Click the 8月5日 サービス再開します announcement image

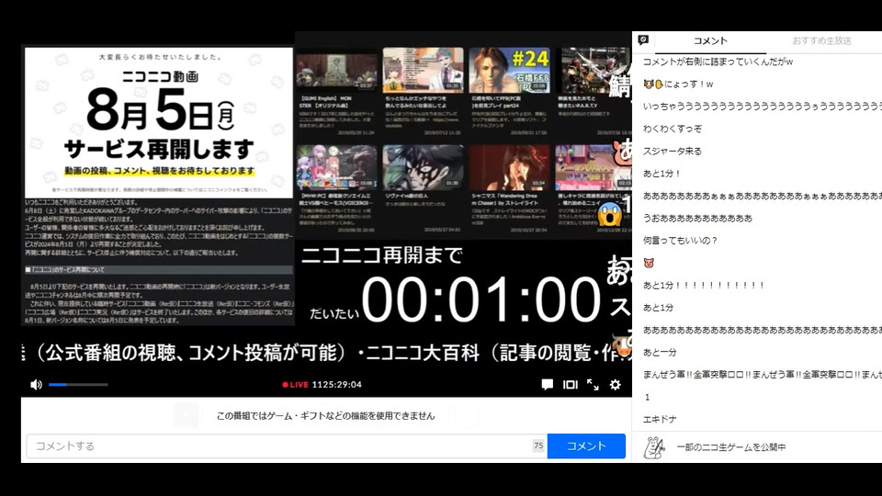click(159, 122)
